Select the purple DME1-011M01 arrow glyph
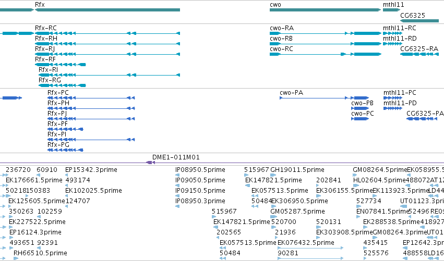 click(150, 163)
